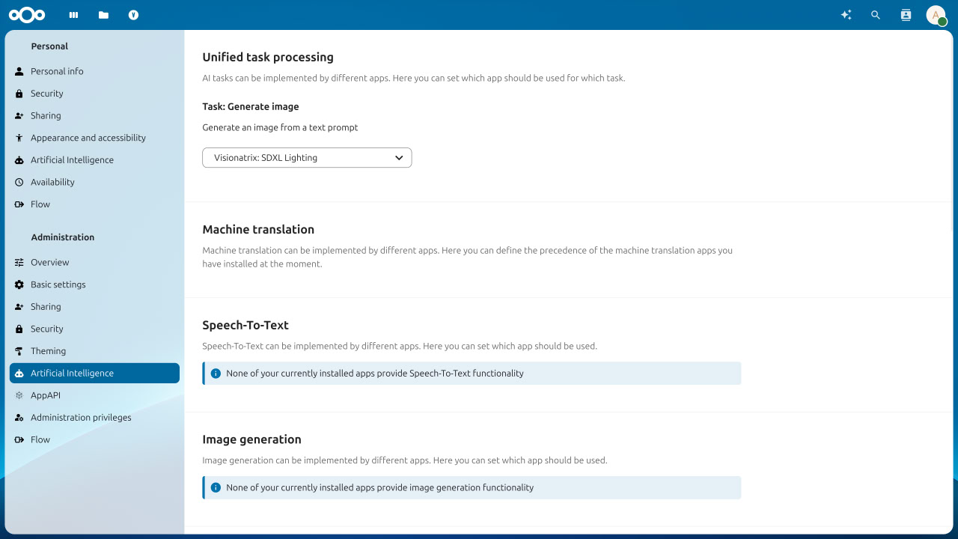Open Basic settings page

point(94,284)
